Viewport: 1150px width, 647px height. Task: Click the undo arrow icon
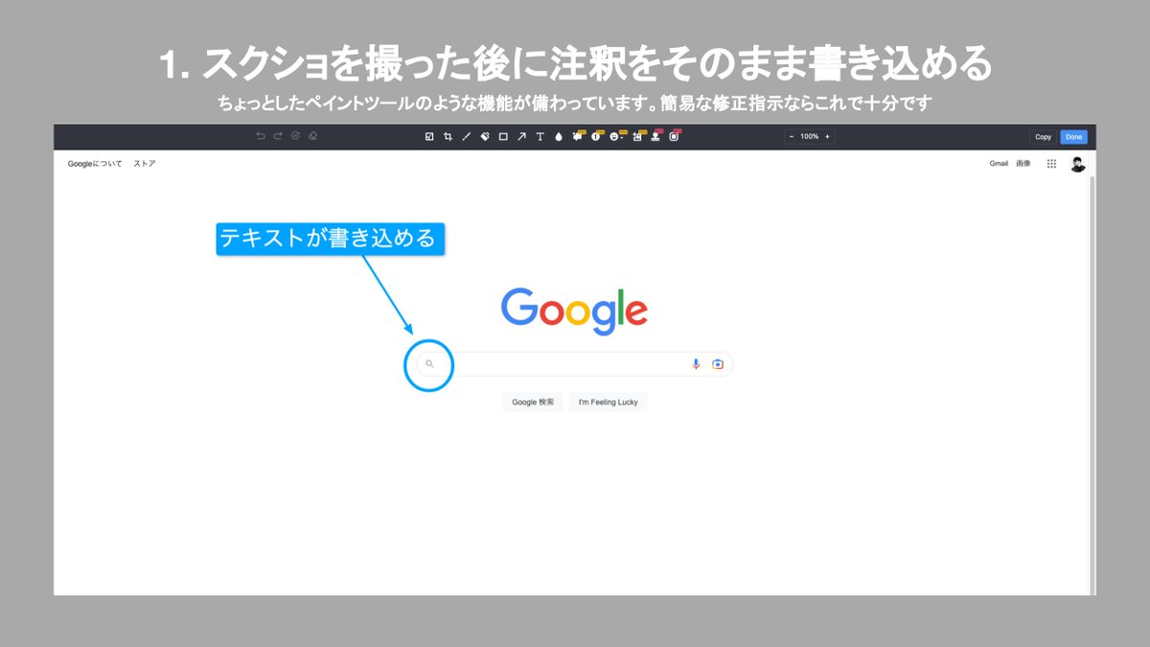(x=260, y=136)
